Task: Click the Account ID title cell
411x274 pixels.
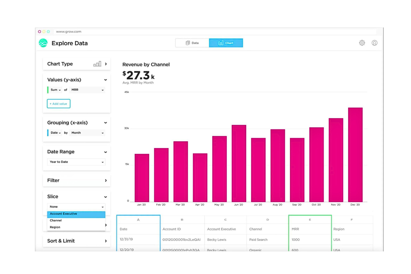Action: pyautogui.click(x=182, y=229)
